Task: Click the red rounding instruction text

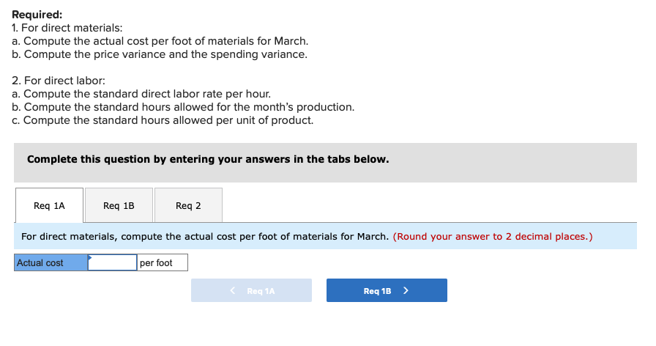Action: (x=493, y=237)
